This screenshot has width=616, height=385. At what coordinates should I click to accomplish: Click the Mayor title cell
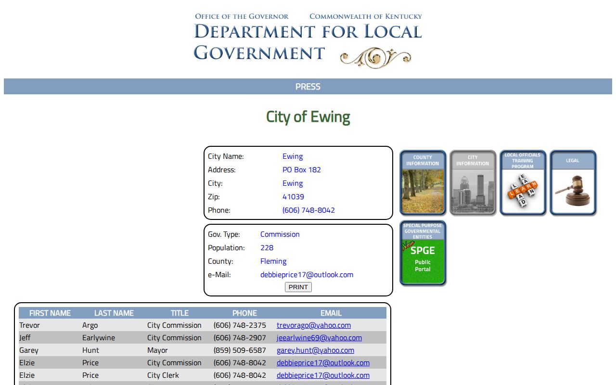click(x=157, y=350)
